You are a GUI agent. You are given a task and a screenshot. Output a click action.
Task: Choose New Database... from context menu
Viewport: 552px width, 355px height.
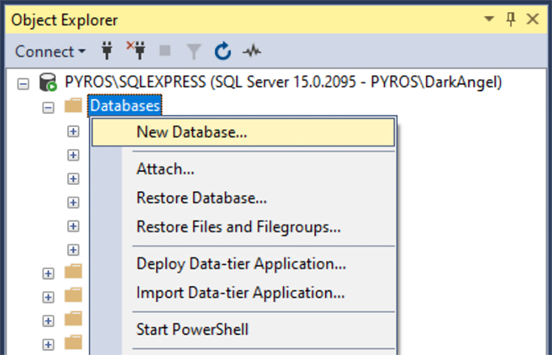[243, 132]
